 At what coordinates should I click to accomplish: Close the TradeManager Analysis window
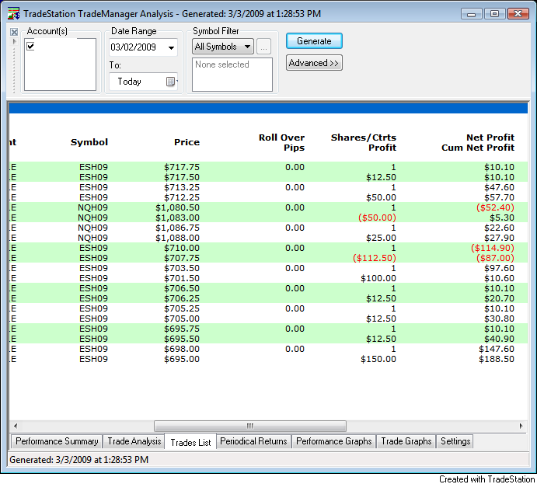point(518,14)
